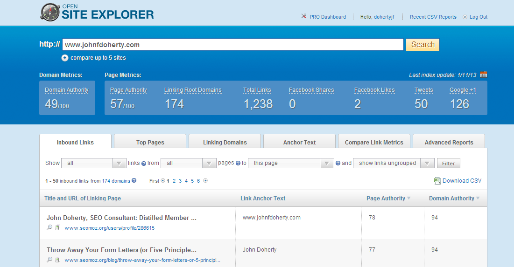Open the Compare Link Metrics tab

coord(374,142)
